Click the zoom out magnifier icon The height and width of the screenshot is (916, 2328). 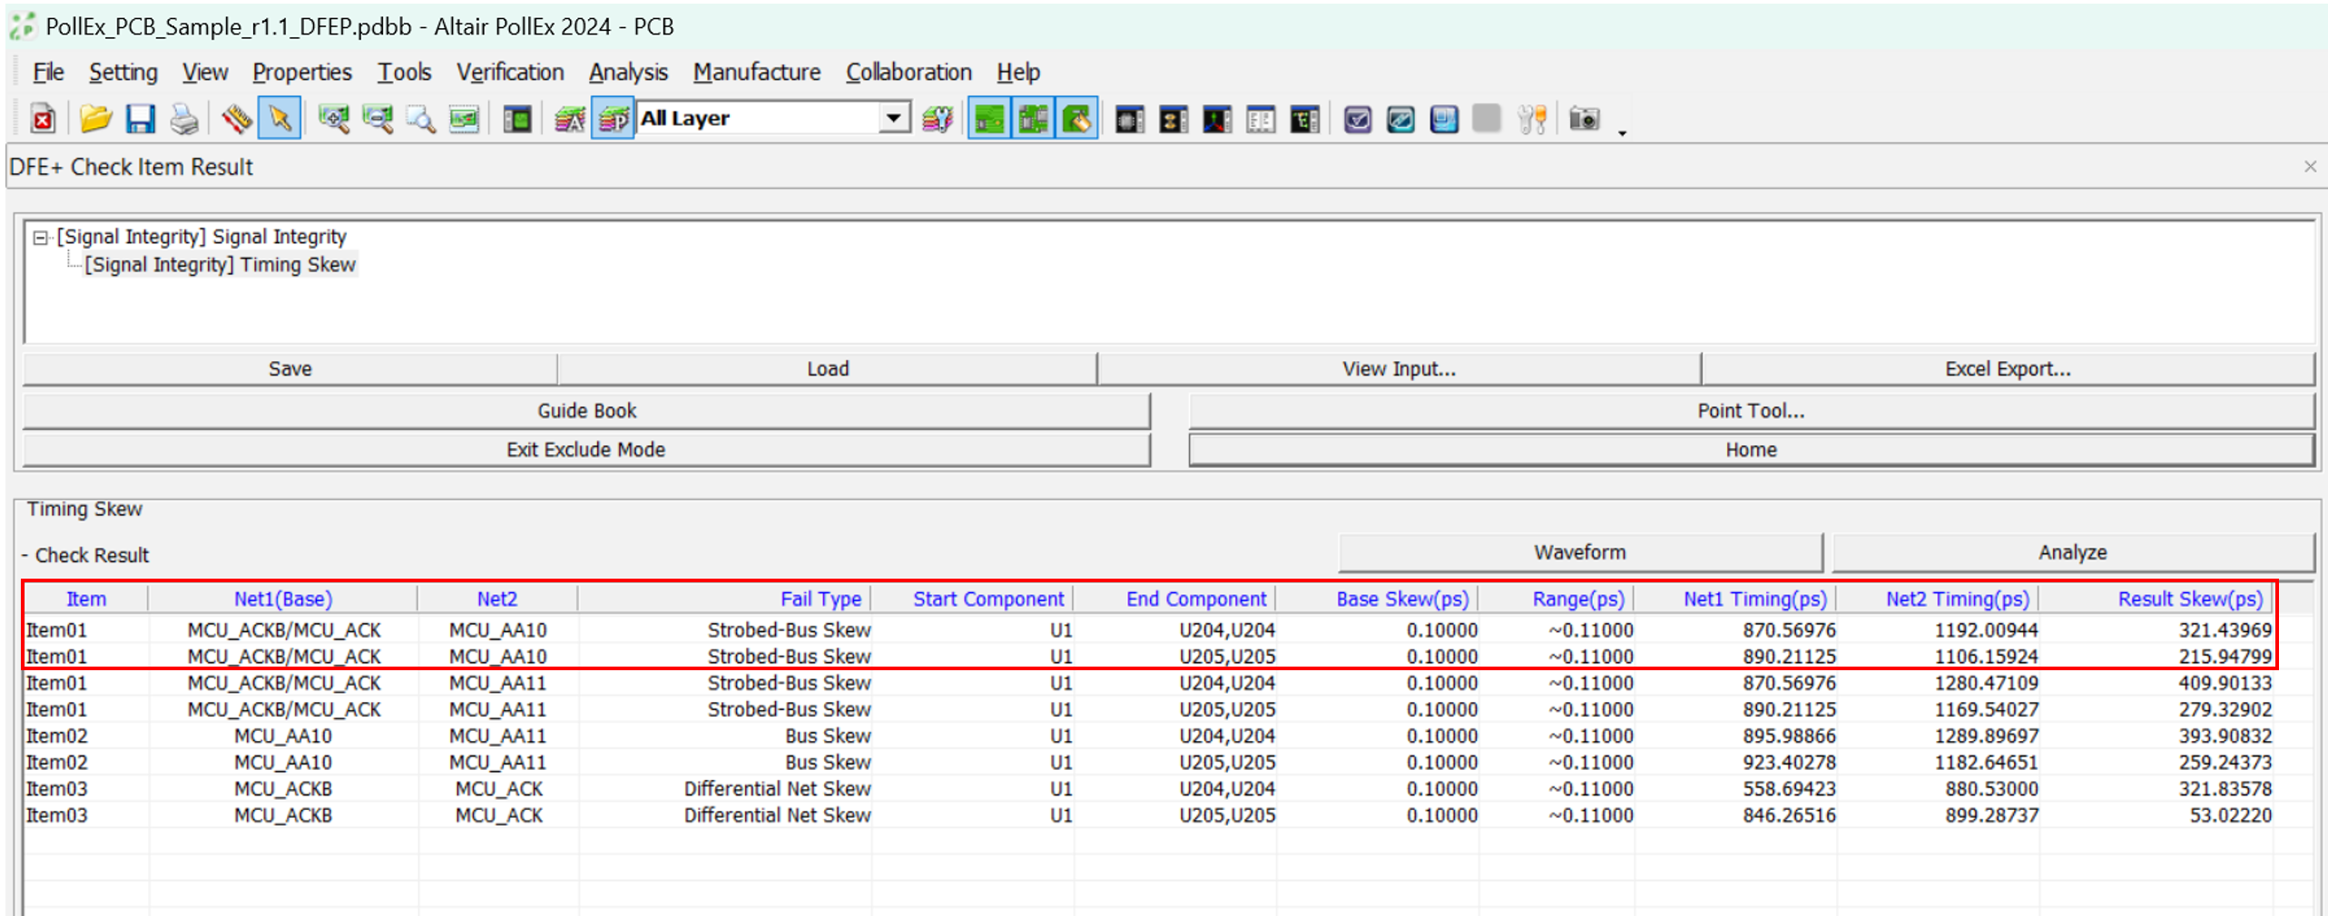[x=377, y=119]
